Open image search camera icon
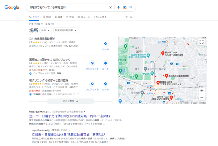Screen dimensions: 218x146 (x=125, y=7)
